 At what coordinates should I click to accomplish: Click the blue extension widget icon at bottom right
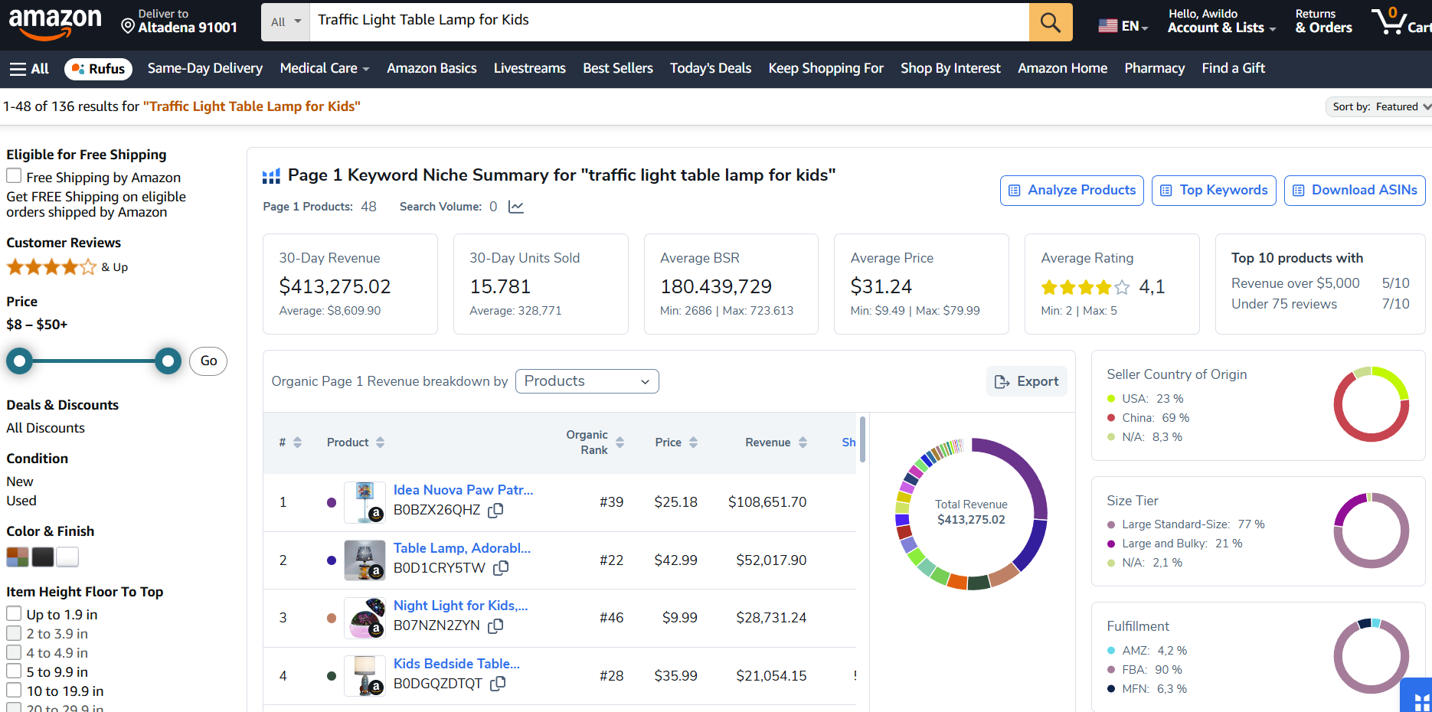pos(1417,697)
